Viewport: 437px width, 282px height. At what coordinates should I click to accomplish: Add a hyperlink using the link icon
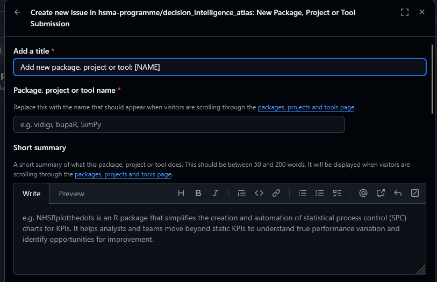coord(276,193)
